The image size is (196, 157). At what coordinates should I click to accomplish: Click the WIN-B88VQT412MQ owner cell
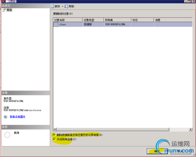click(118, 25)
